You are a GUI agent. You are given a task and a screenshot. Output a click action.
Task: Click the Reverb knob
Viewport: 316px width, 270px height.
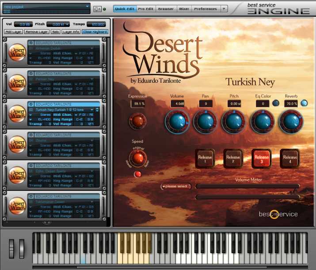[291, 122]
